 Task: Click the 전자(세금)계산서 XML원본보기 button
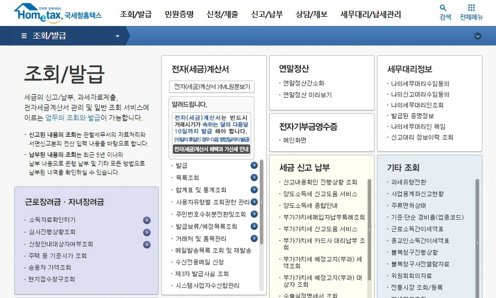tap(212, 87)
